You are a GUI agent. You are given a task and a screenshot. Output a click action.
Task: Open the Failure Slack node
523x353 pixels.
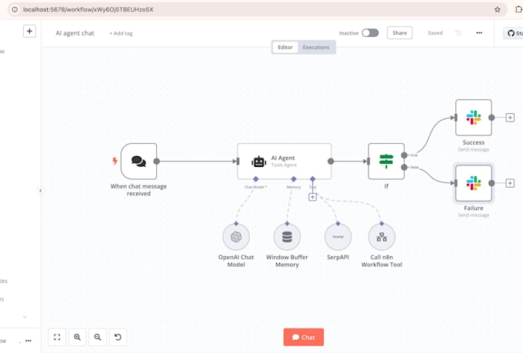point(474,183)
